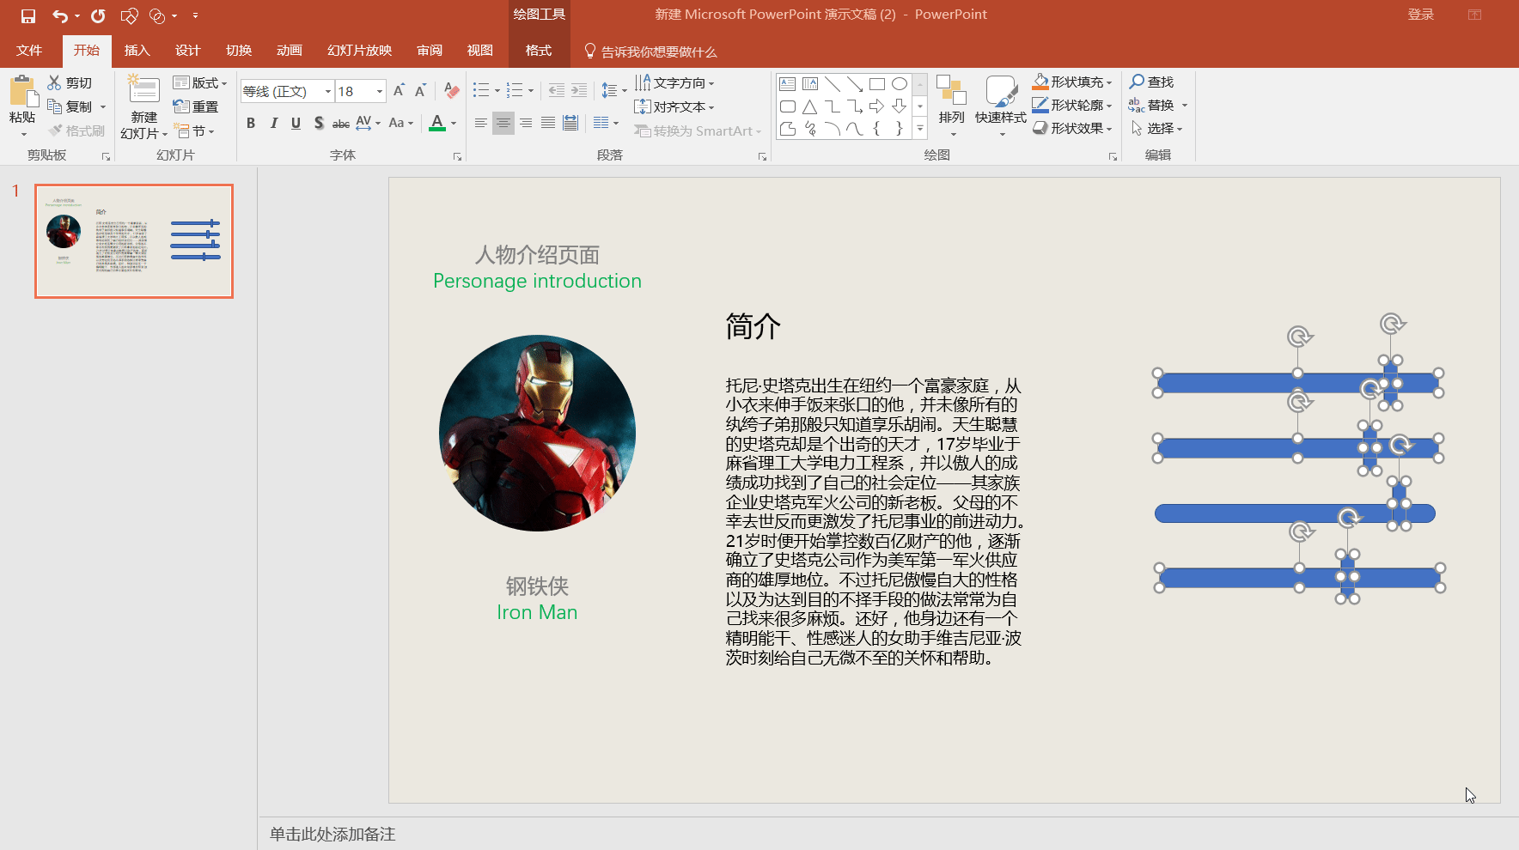Select the triangle shape in shapes gallery
The image size is (1519, 850).
810,106
